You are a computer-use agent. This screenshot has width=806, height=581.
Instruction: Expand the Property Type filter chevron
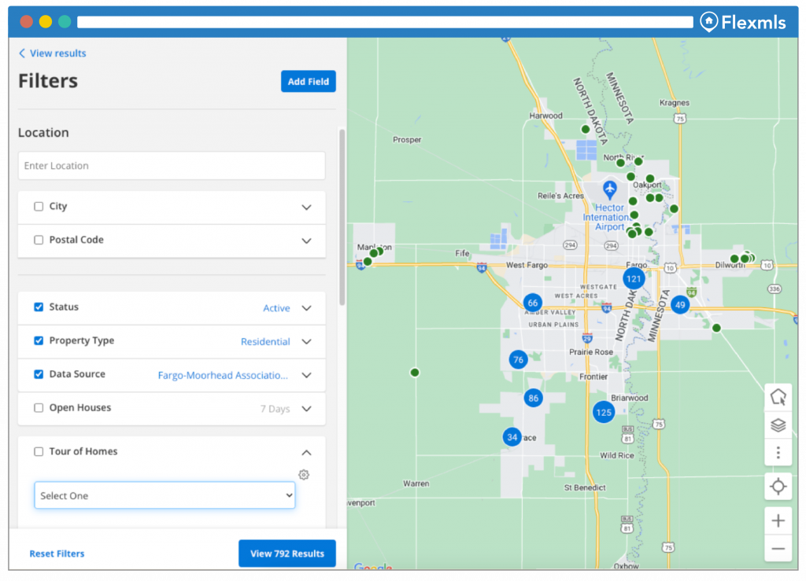pos(307,342)
